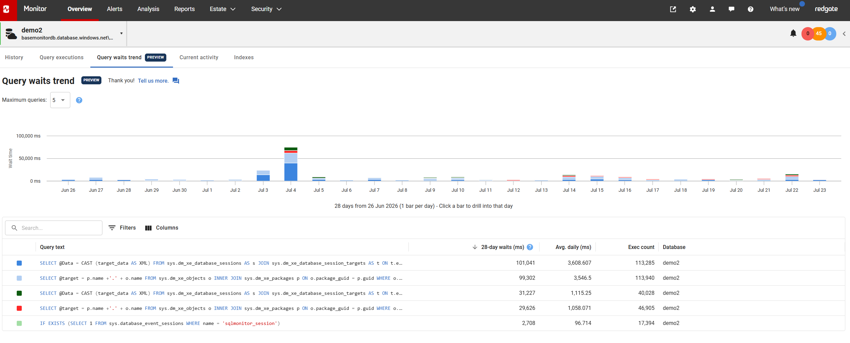
Task: Expand the Security menu
Action: pos(266,9)
